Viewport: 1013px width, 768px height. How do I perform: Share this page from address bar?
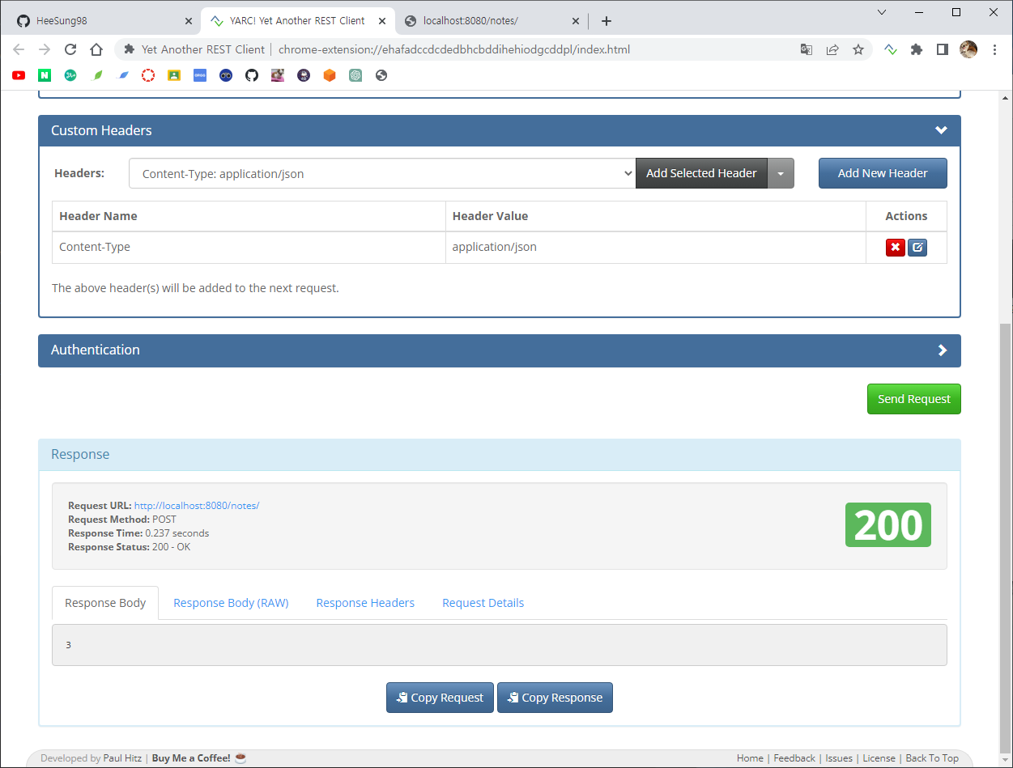coord(832,49)
